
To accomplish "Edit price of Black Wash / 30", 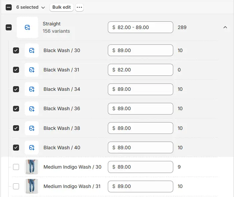I will tap(141, 50).
